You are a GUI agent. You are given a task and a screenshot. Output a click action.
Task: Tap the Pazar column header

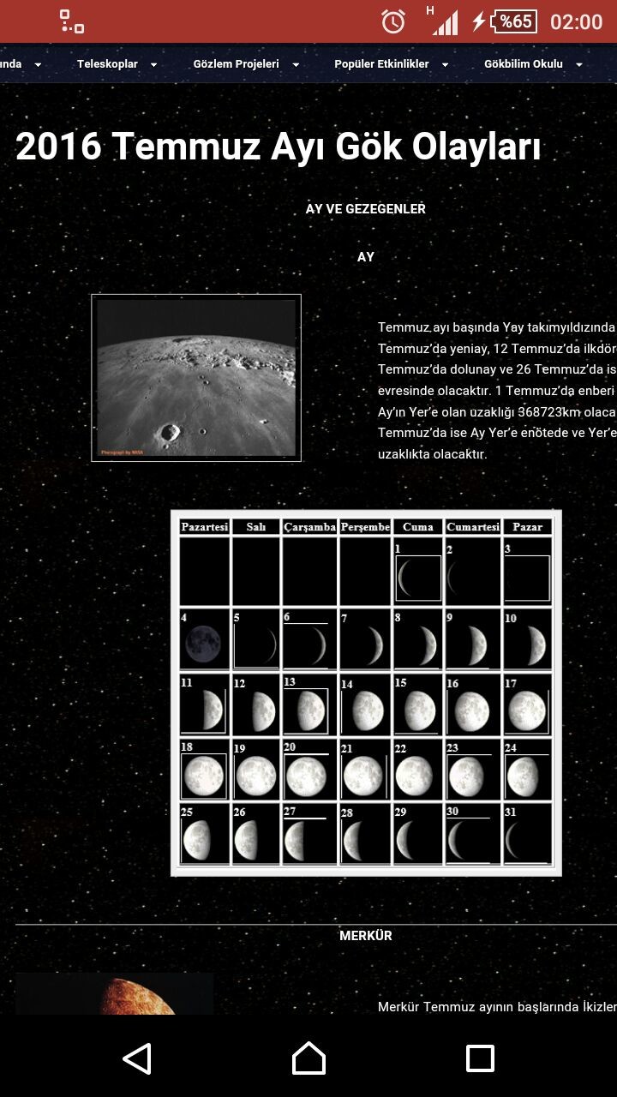(528, 527)
